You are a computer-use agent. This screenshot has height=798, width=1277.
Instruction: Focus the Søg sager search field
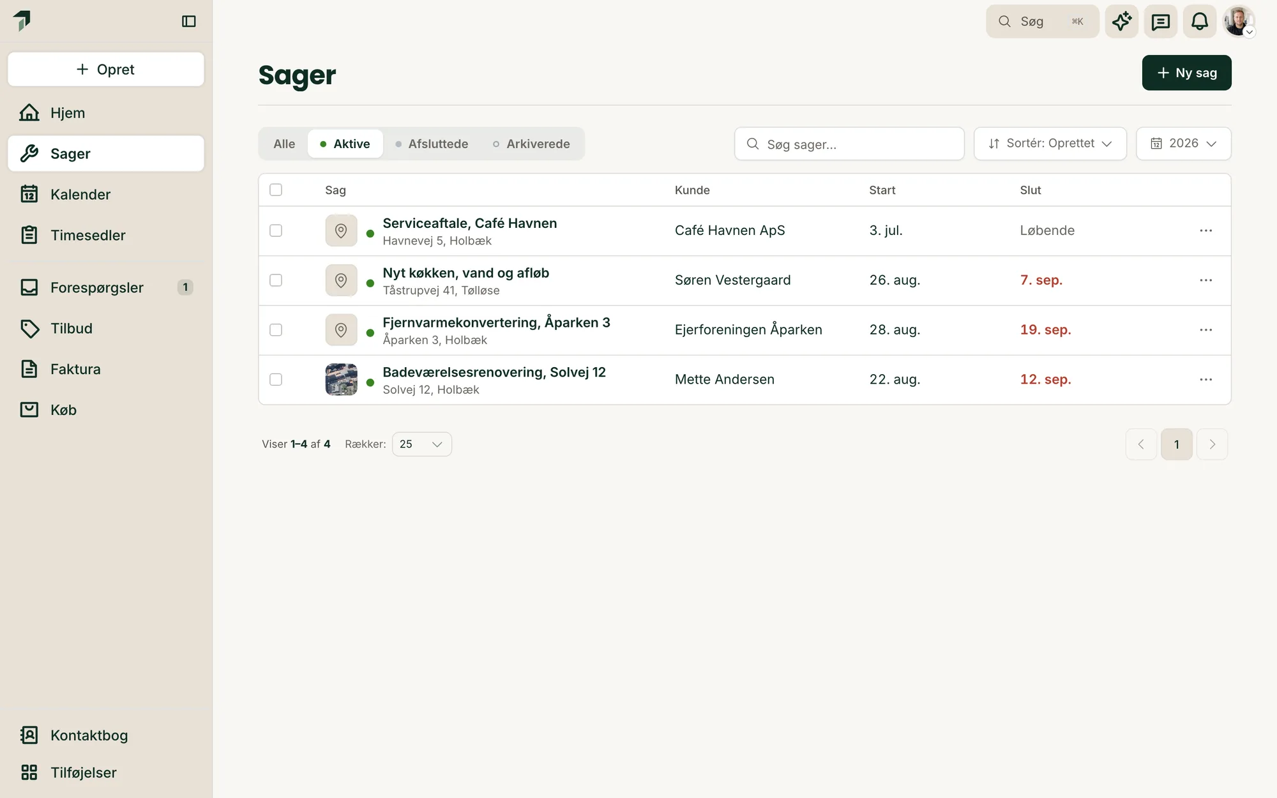(849, 144)
